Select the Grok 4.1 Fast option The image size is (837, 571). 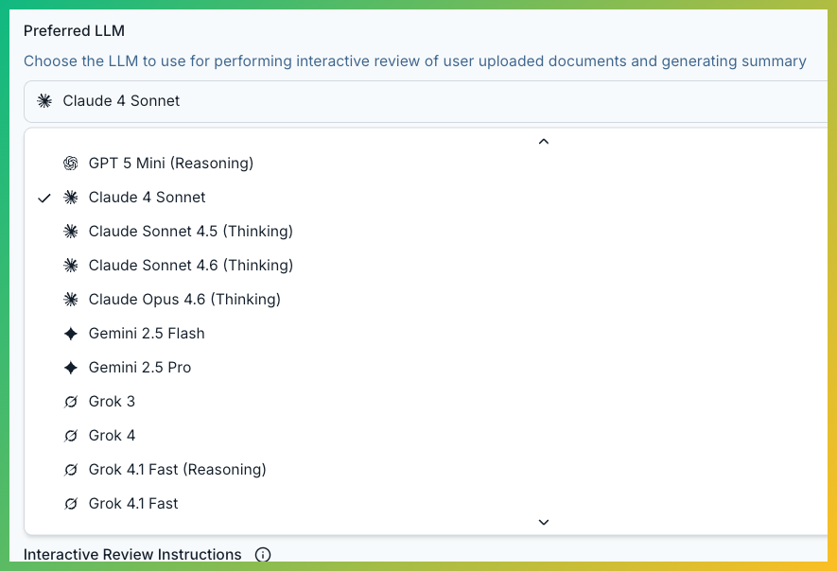click(x=133, y=504)
